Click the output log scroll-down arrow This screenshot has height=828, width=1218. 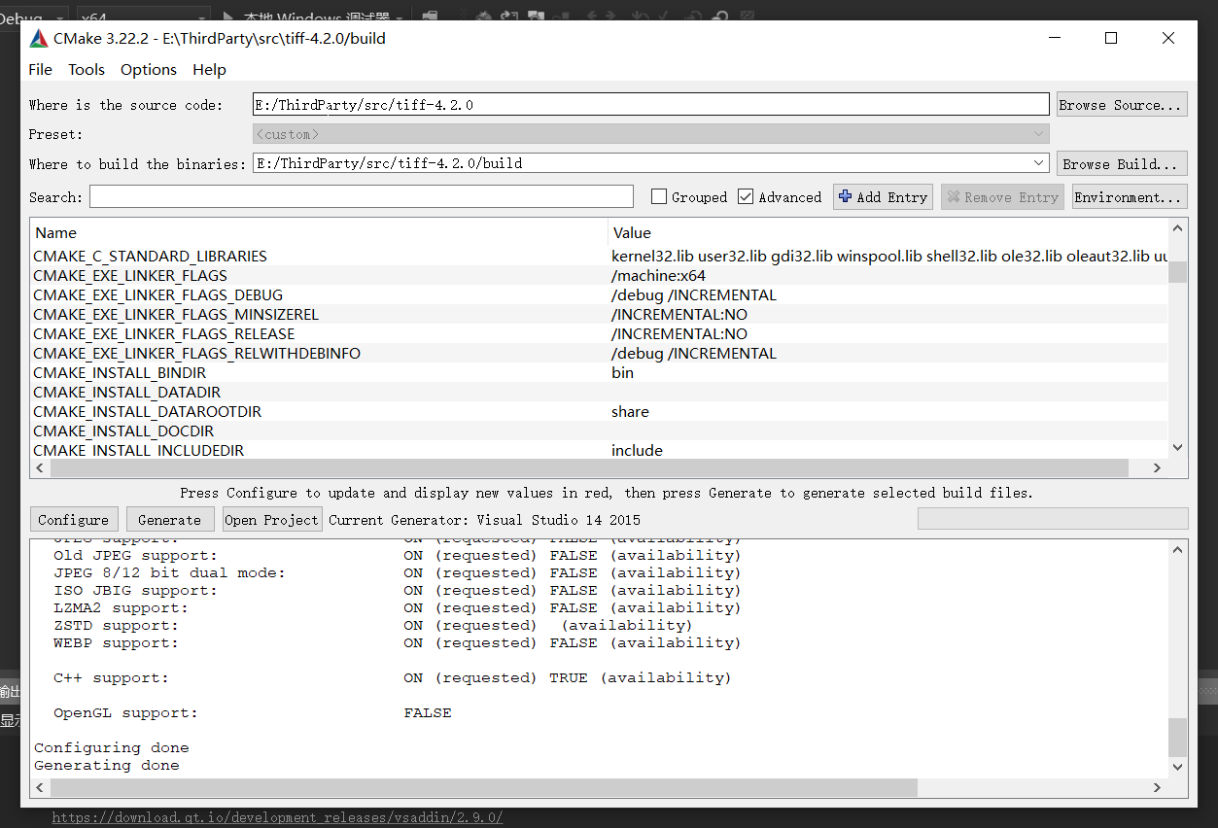click(1178, 767)
